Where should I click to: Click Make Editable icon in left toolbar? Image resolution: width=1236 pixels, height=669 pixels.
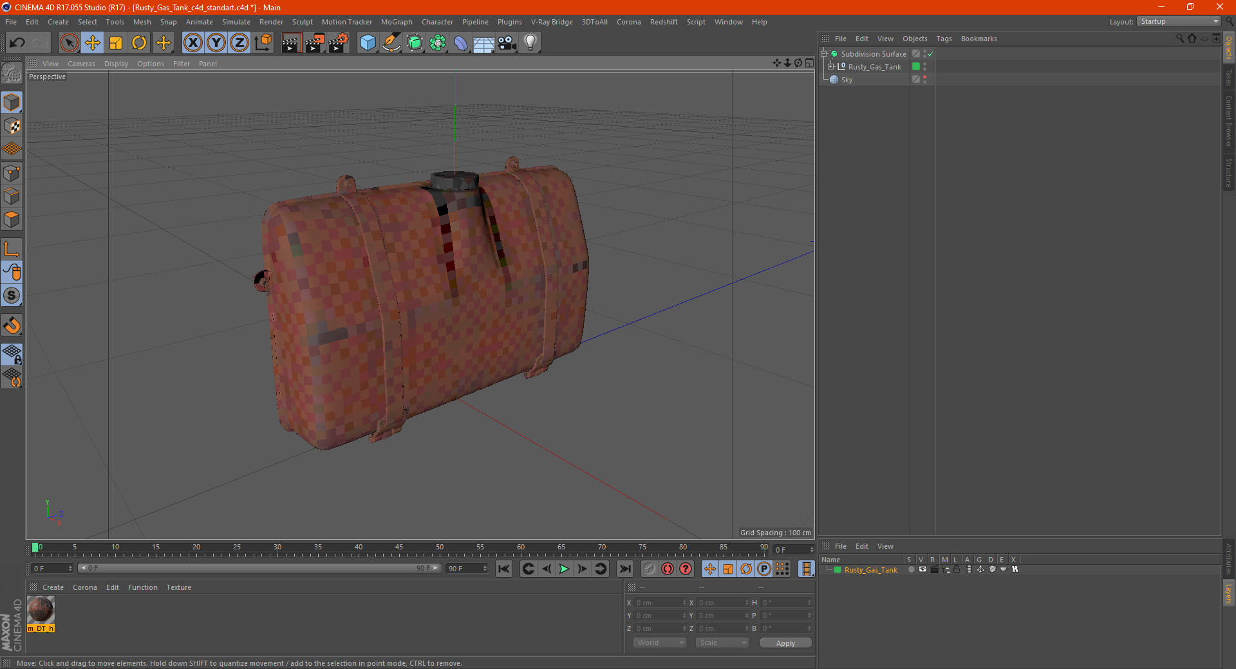tap(12, 74)
